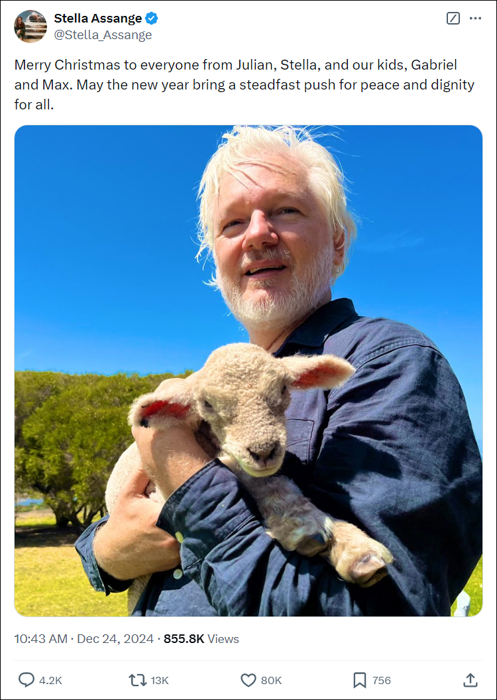Click the 756 bookmarks count

382,680
